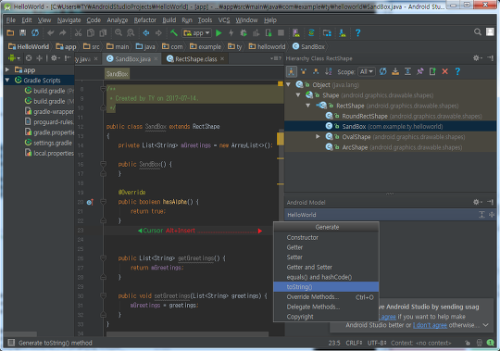Viewport: 500px width, 351px height.
Task: Open the Project Structure icon
Action: point(327,32)
